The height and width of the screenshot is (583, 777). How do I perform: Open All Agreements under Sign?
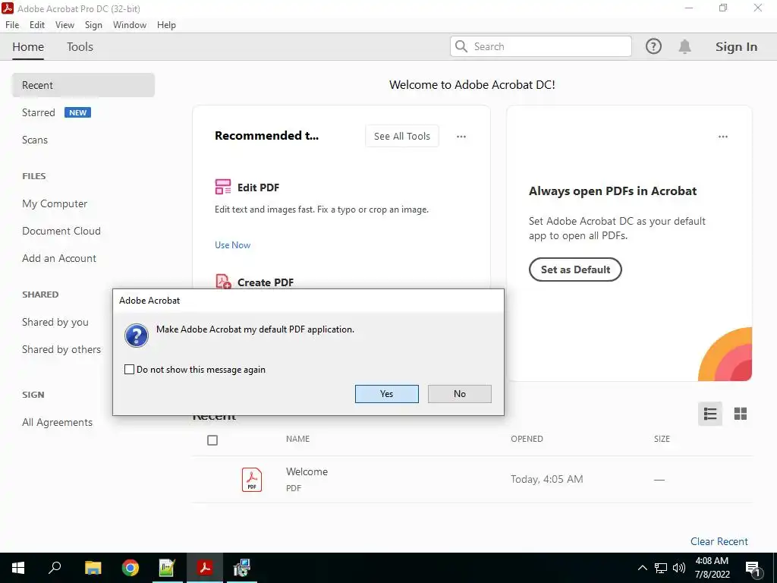click(57, 422)
